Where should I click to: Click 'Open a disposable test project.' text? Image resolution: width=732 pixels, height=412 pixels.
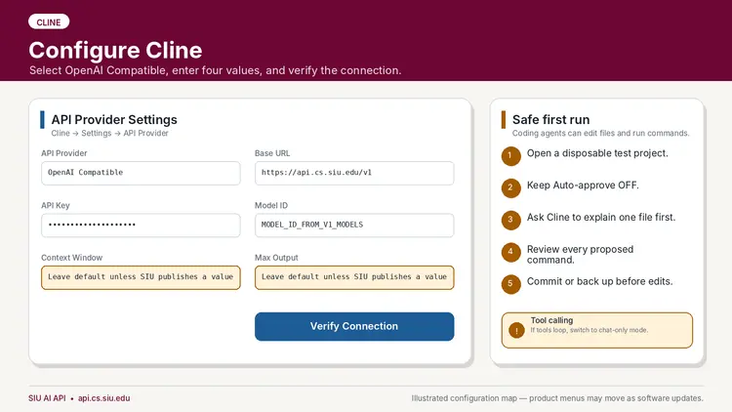point(597,153)
